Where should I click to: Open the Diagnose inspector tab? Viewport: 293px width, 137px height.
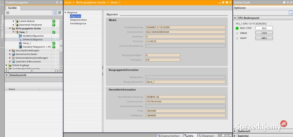point(207,135)
